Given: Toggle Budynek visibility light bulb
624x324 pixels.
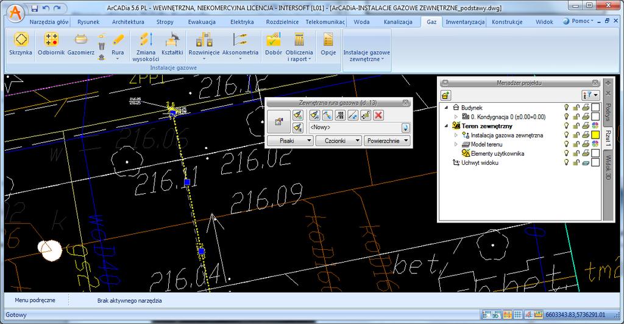Looking at the screenshot, I should (x=566, y=108).
